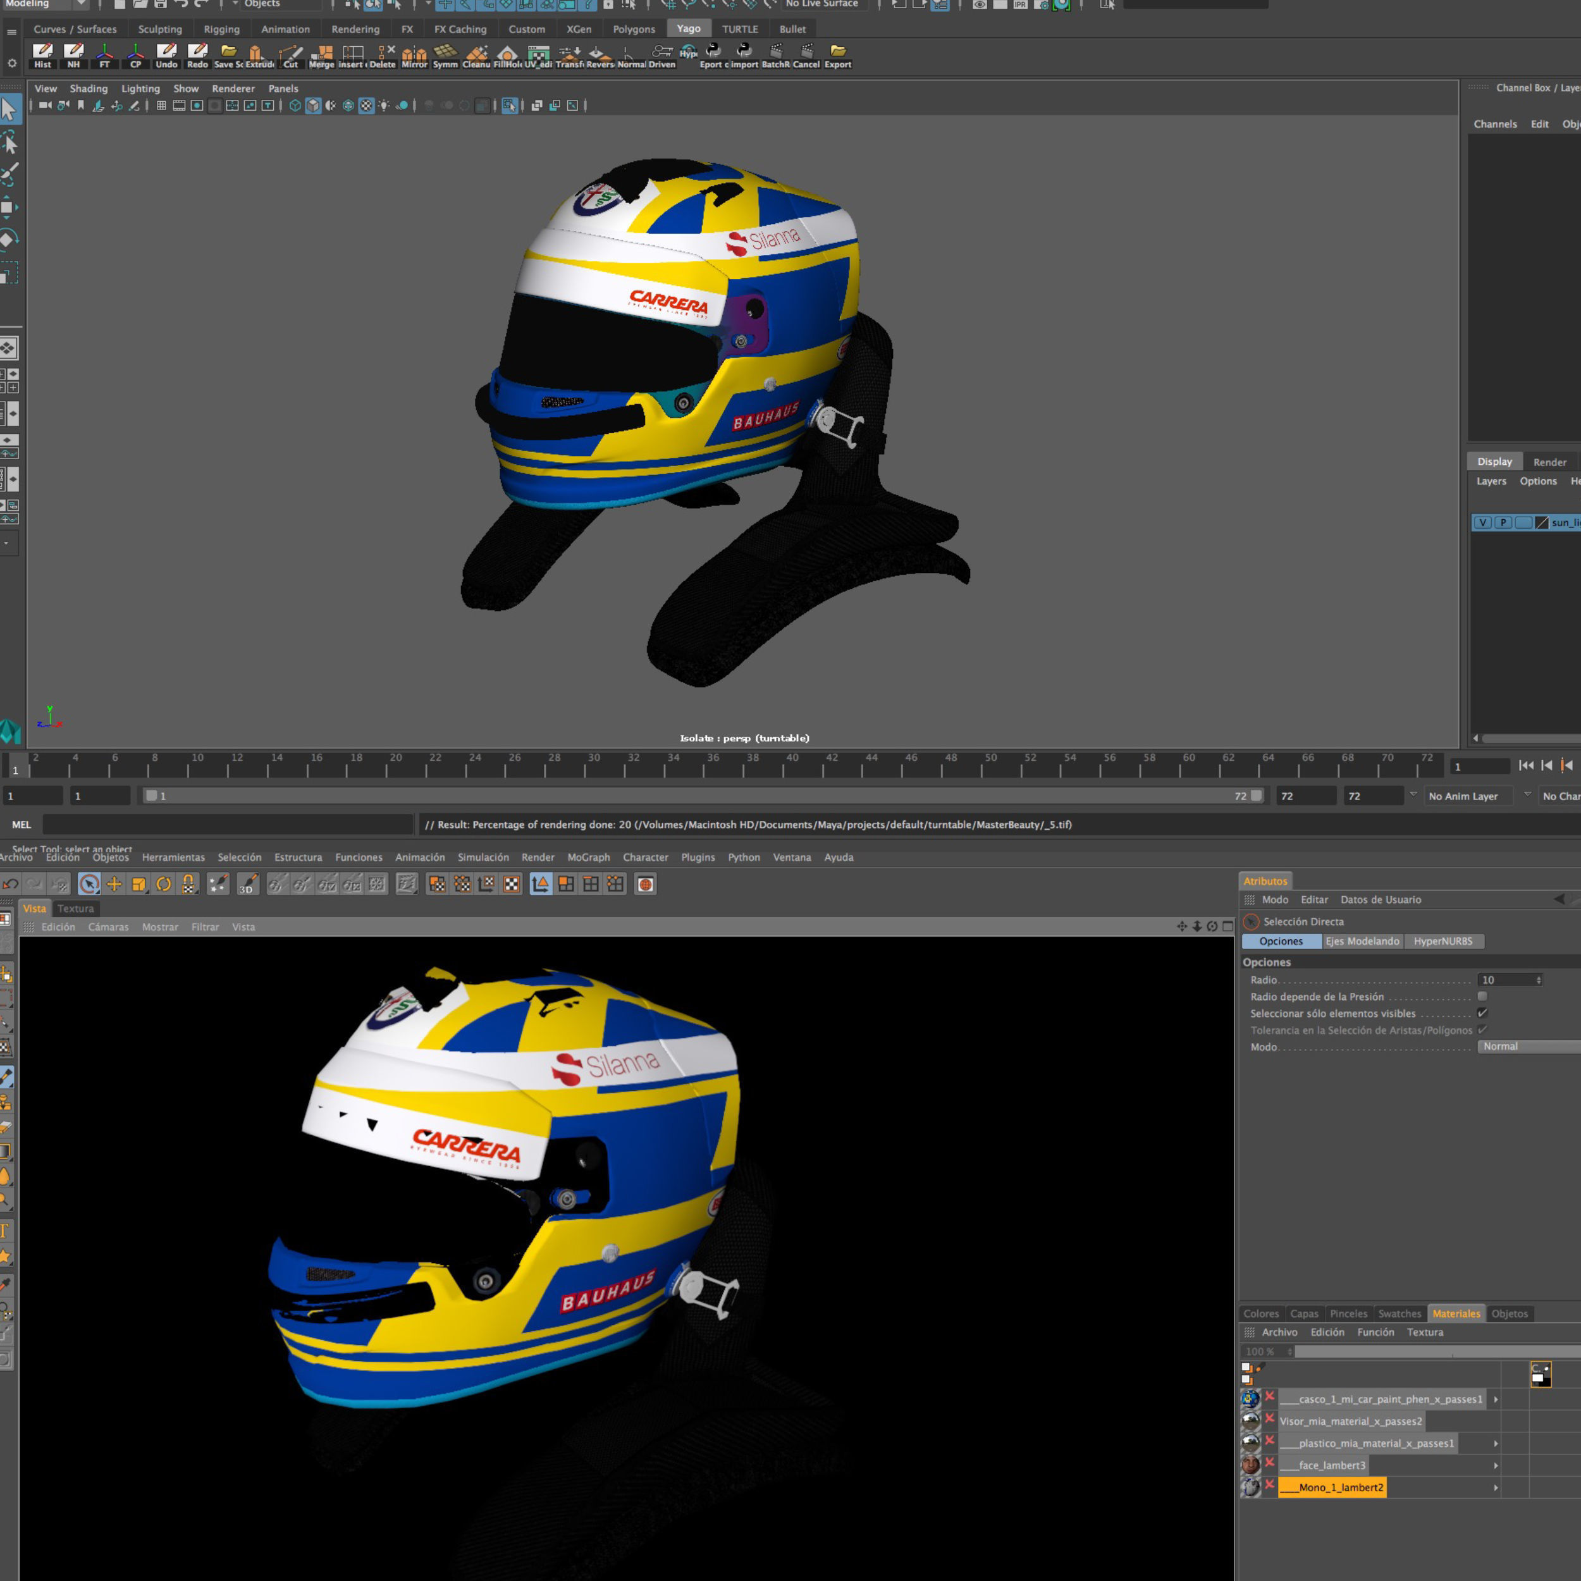This screenshot has height=1581, width=1581.
Task: Click the viewport textured display icon
Action: coord(366,106)
